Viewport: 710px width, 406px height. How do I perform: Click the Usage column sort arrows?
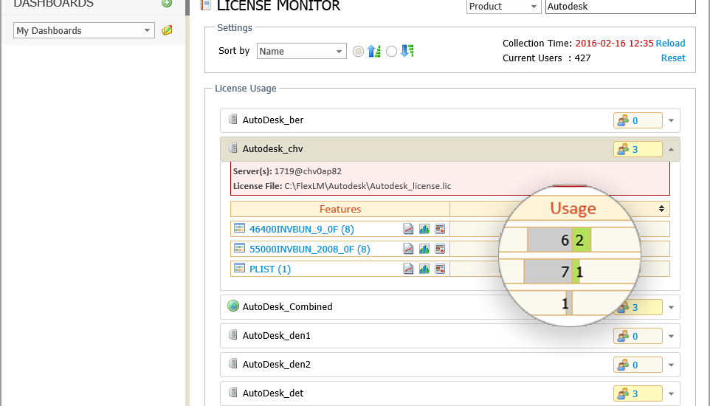[x=661, y=208]
